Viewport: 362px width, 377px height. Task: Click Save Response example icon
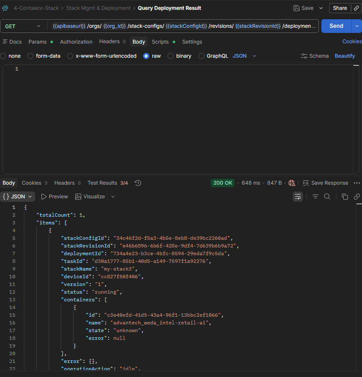point(306,183)
